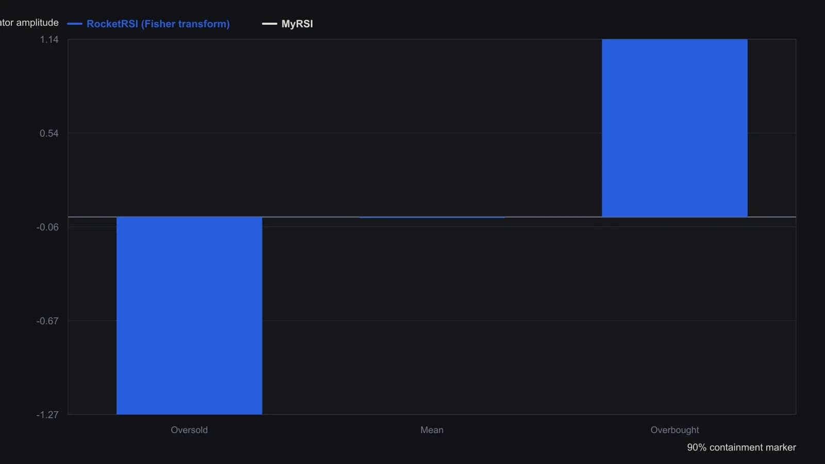Click the Mean x-axis label
Image resolution: width=825 pixels, height=464 pixels.
[432, 430]
